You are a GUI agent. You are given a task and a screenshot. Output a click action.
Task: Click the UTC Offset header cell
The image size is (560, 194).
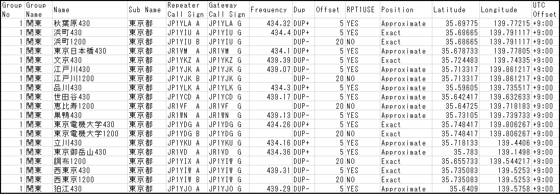(544, 10)
